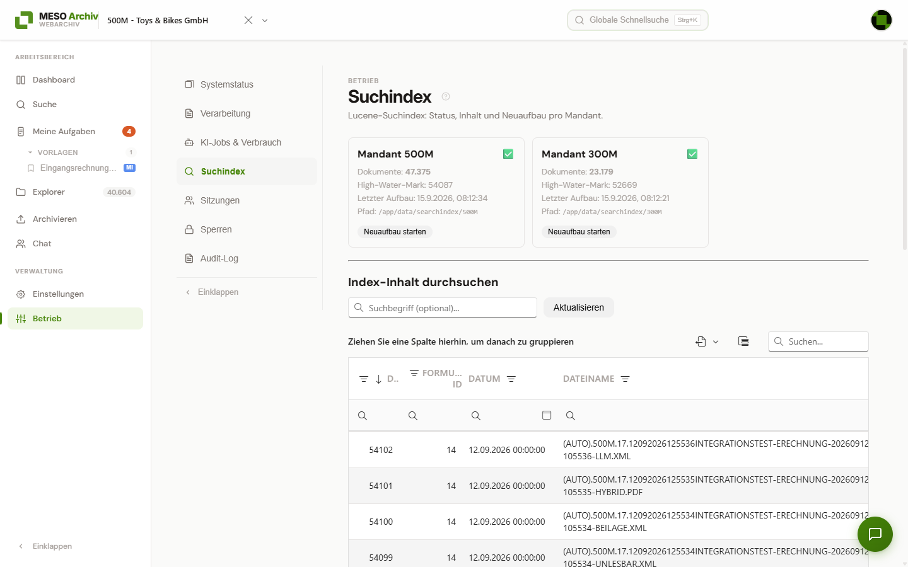
Task: Open the Verarbeitung section
Action: point(247,113)
